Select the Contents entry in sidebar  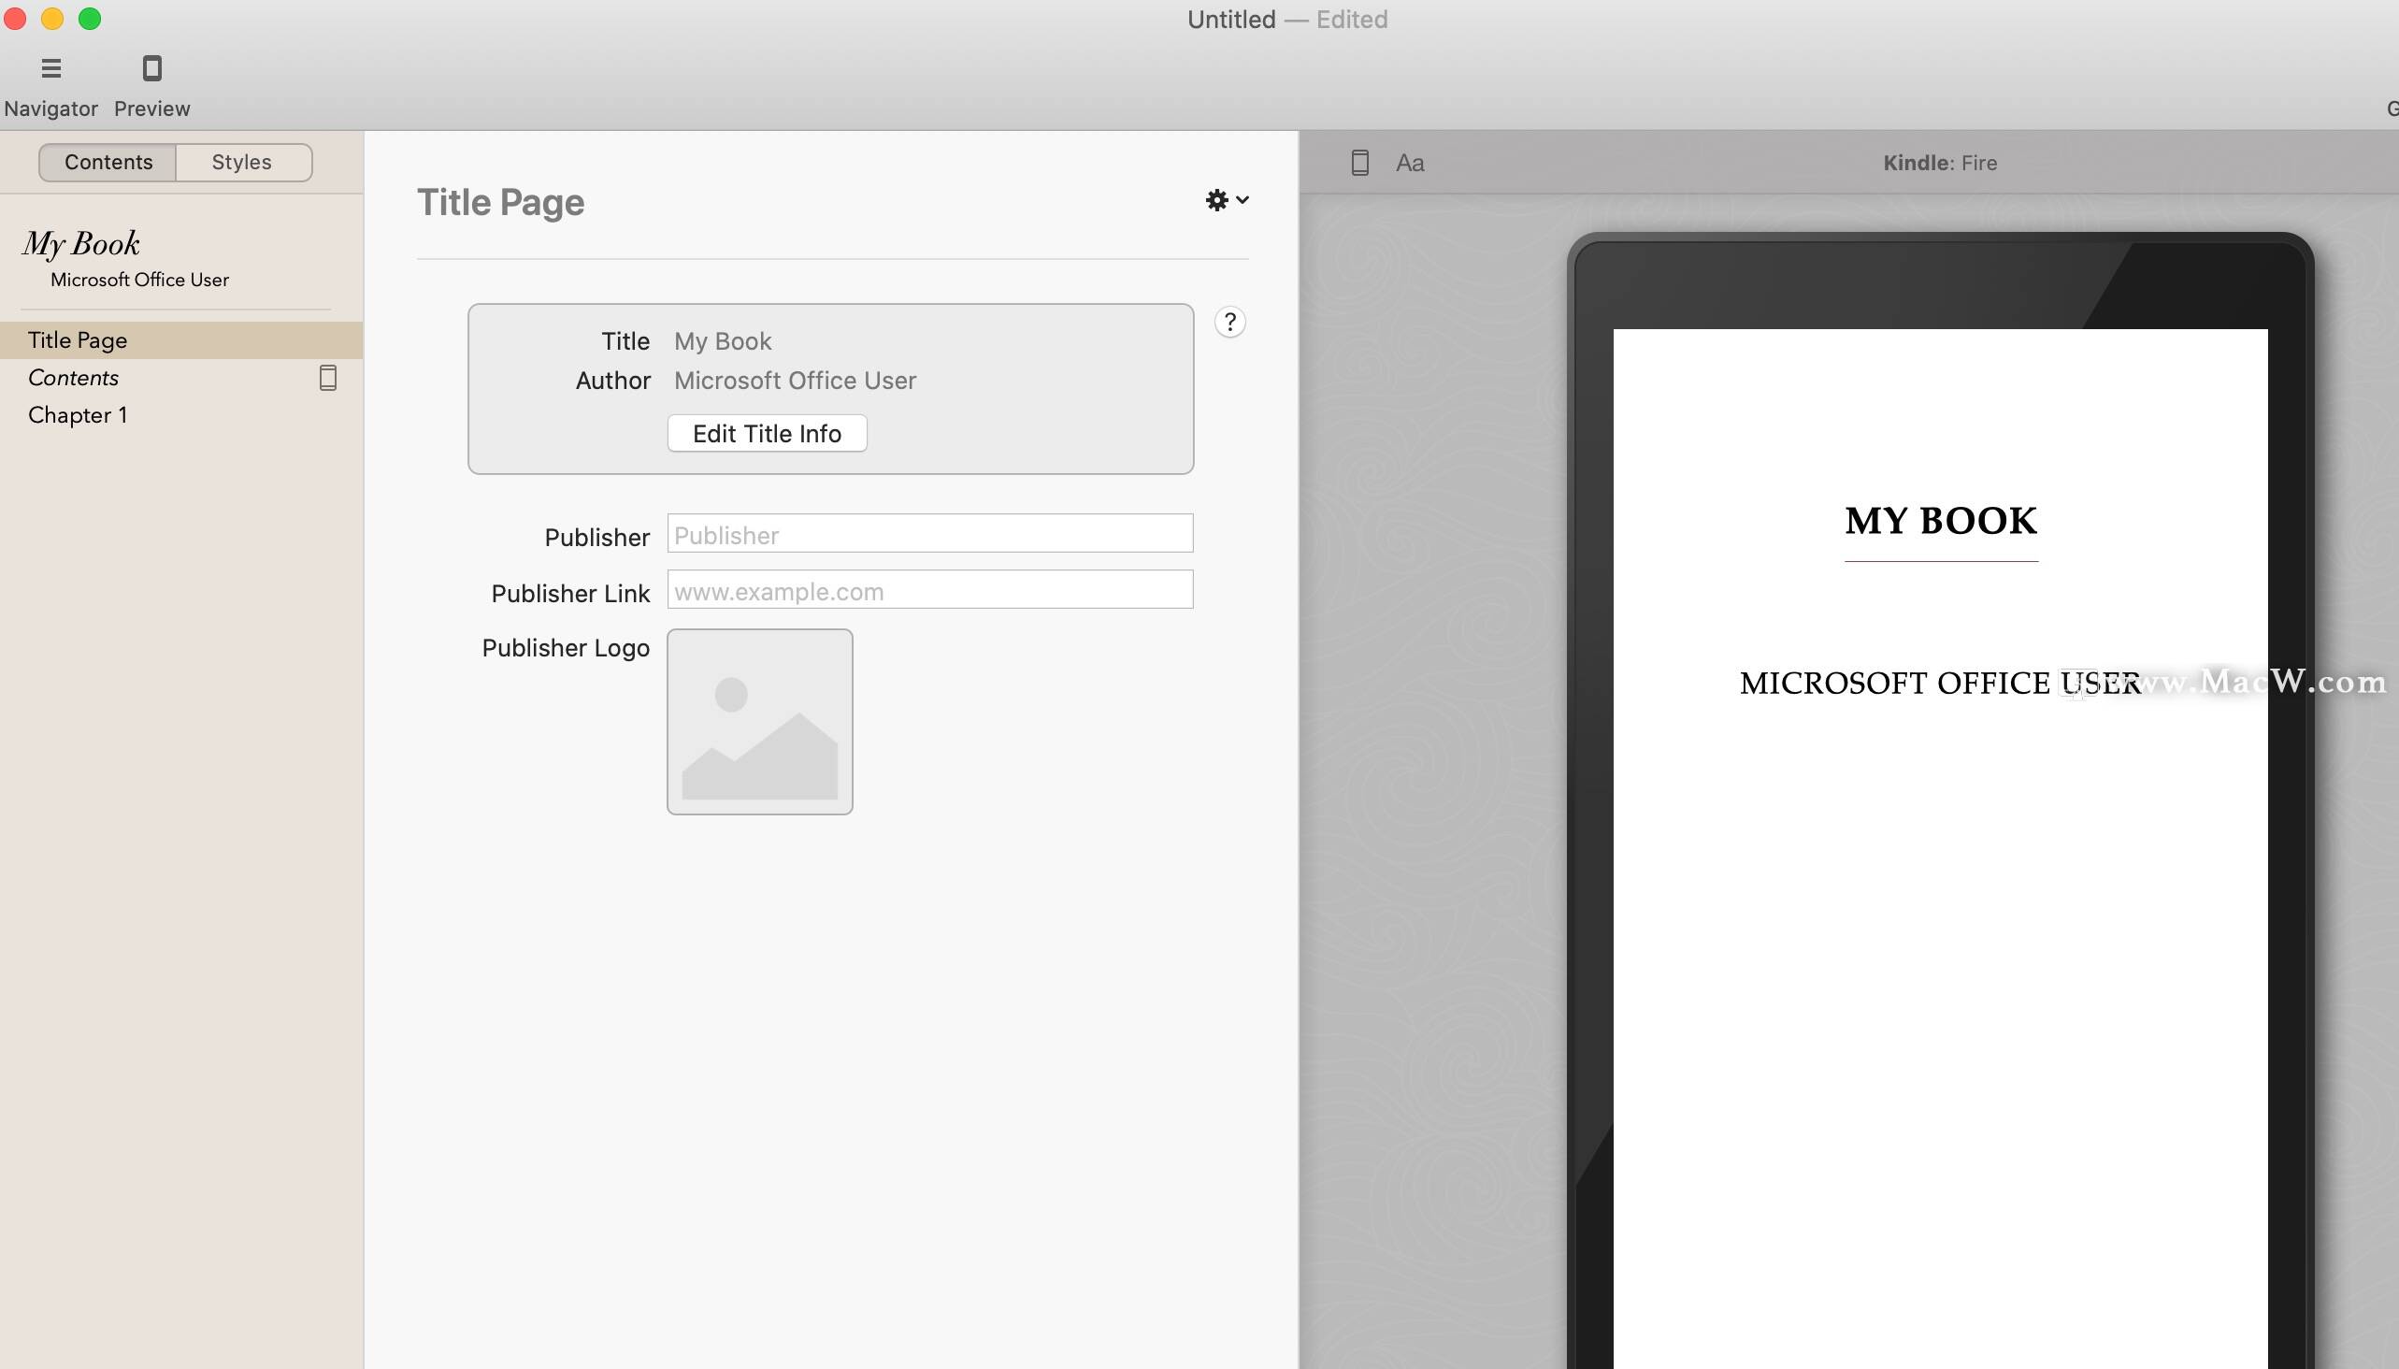(x=73, y=377)
